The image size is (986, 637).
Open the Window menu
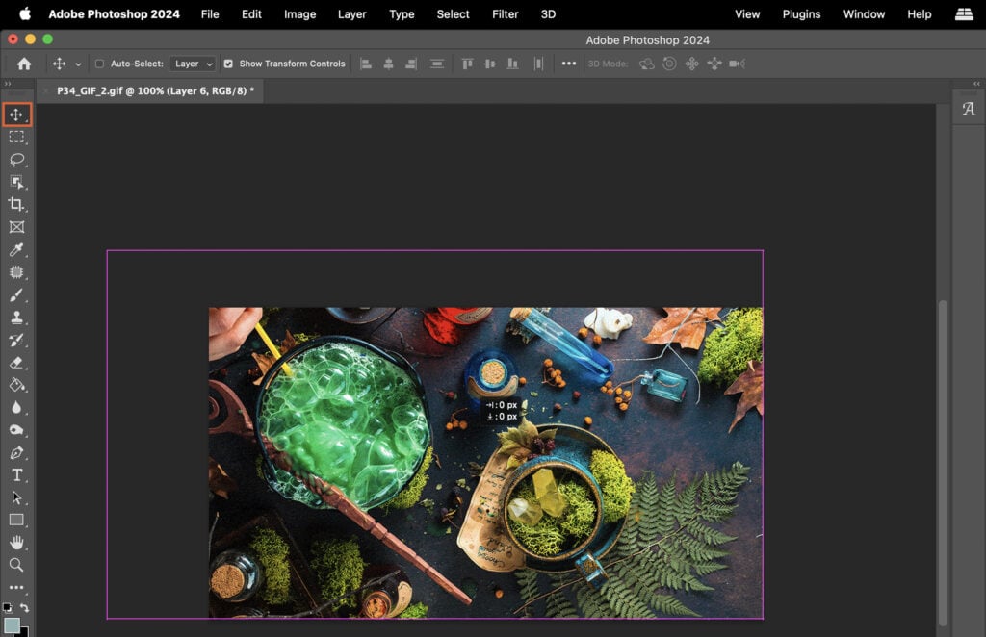coord(864,14)
